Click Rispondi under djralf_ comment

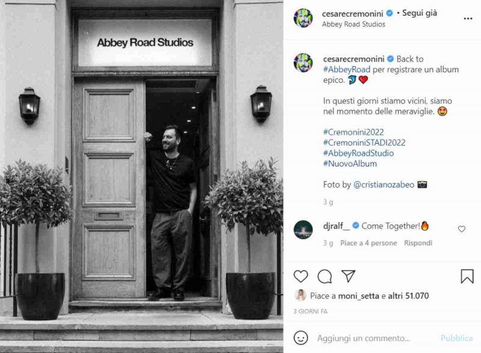tap(418, 243)
